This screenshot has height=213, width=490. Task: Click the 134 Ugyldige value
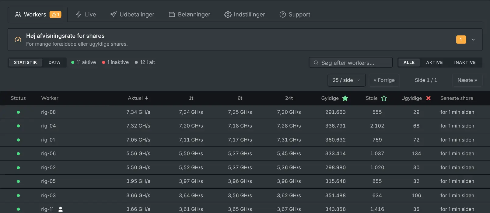(x=416, y=154)
